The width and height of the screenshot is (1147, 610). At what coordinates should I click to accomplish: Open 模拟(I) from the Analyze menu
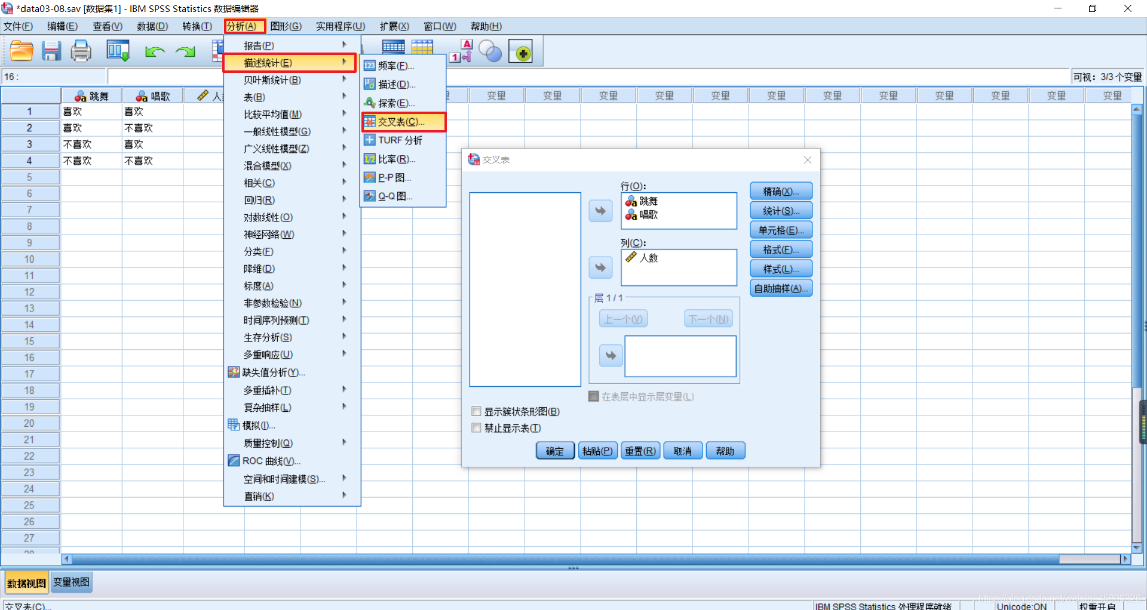pos(292,426)
